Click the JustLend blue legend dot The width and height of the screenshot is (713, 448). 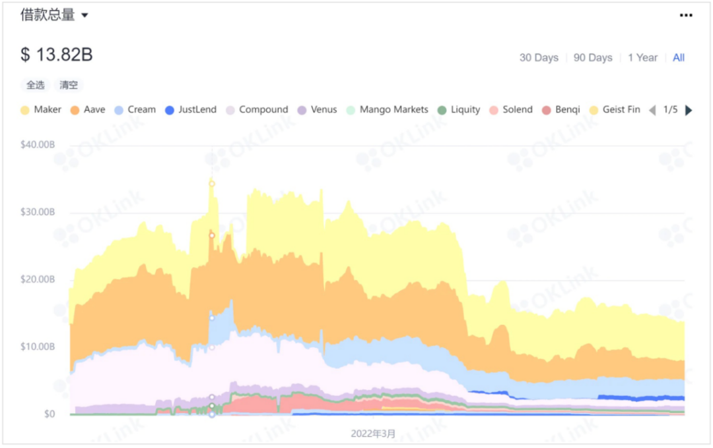[169, 110]
